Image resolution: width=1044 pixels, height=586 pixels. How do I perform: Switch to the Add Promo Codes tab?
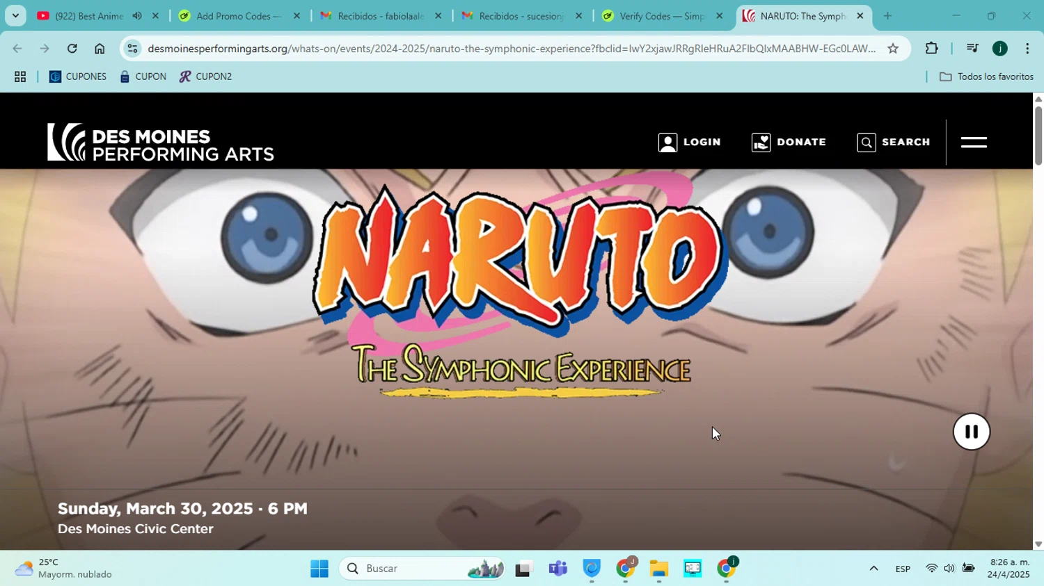point(238,15)
